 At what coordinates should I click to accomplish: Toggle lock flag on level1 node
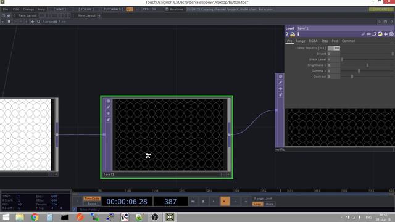pos(109,120)
